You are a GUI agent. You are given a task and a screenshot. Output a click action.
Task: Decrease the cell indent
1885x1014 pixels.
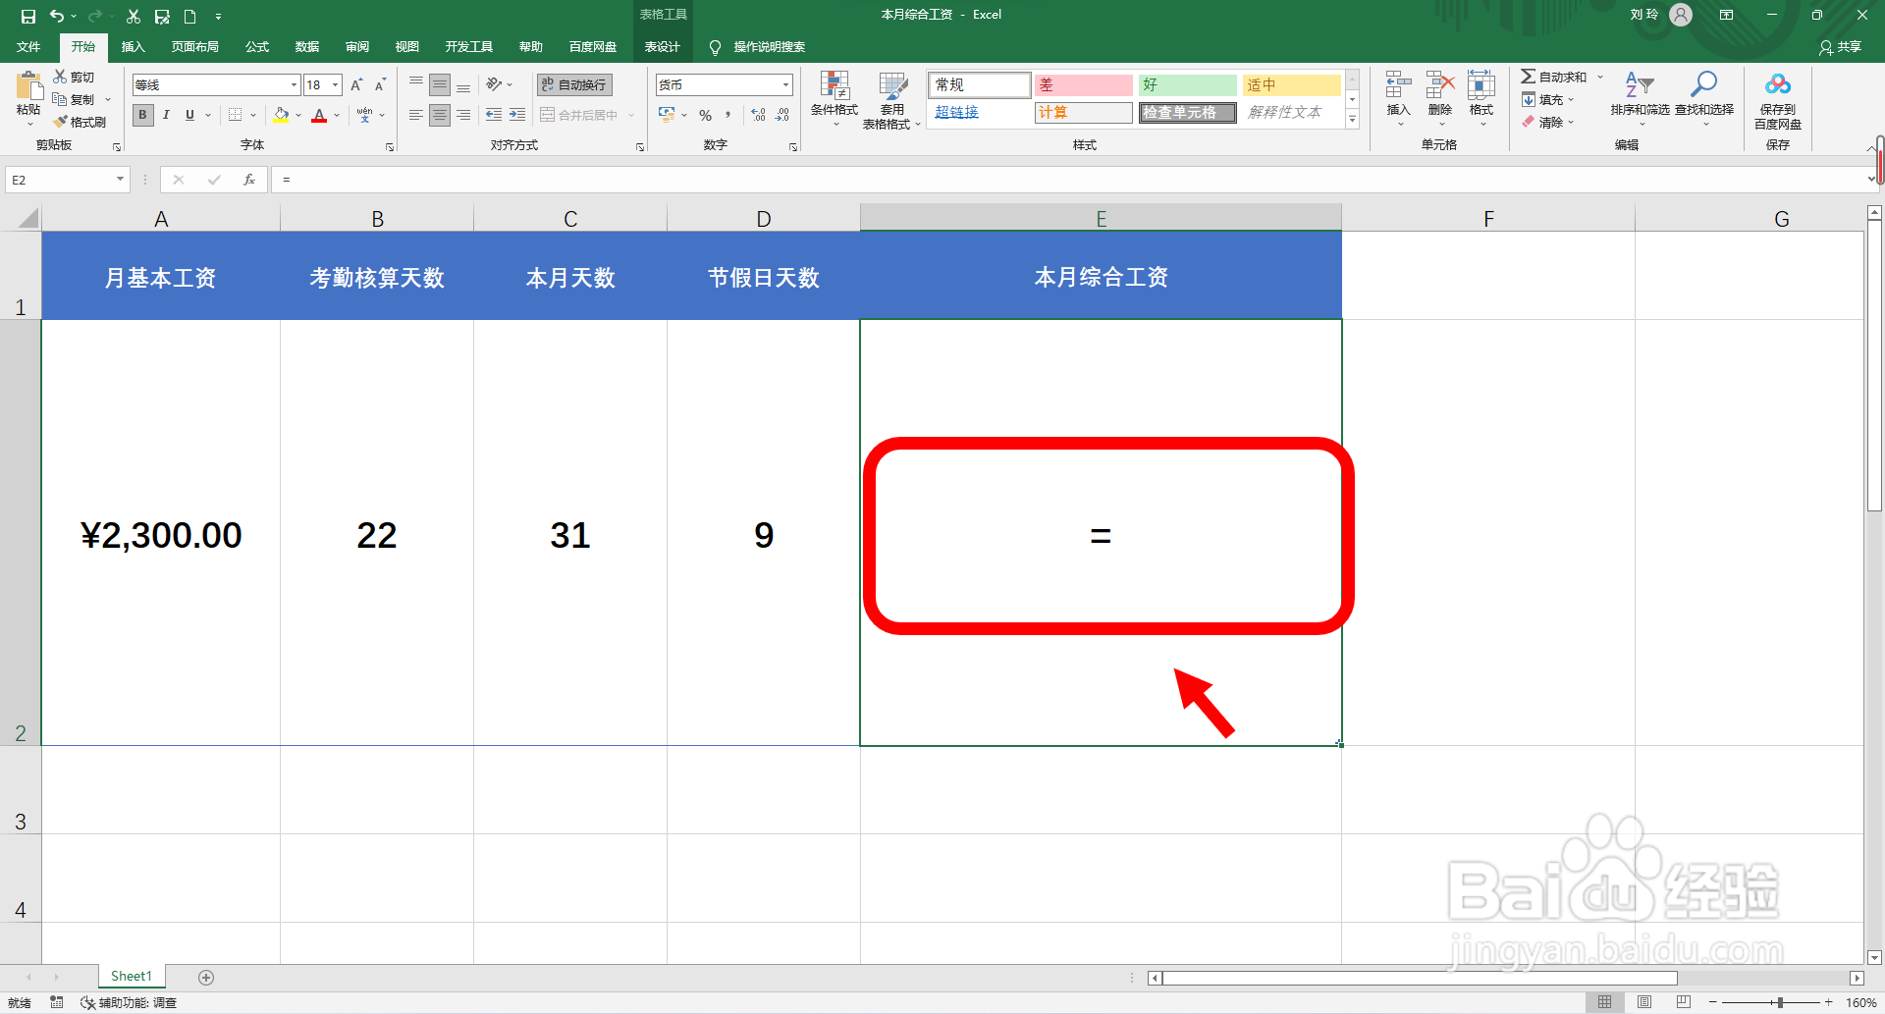click(x=494, y=115)
